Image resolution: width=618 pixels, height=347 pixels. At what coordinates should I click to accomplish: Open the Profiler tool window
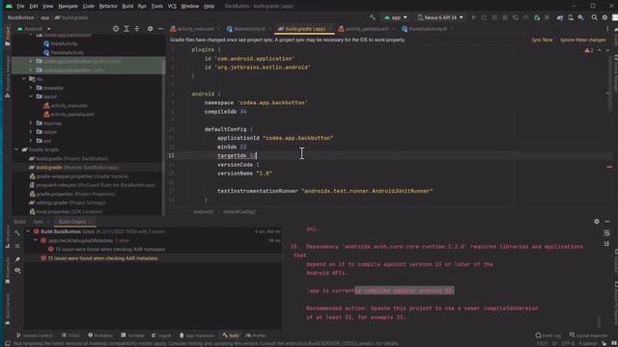pos(256,335)
